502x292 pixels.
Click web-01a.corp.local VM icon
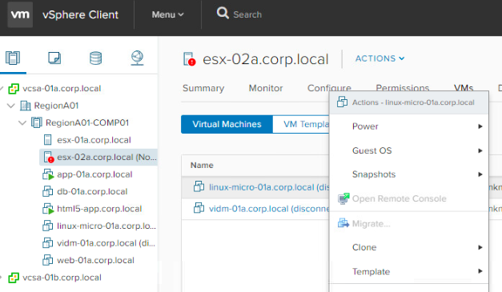click(48, 260)
